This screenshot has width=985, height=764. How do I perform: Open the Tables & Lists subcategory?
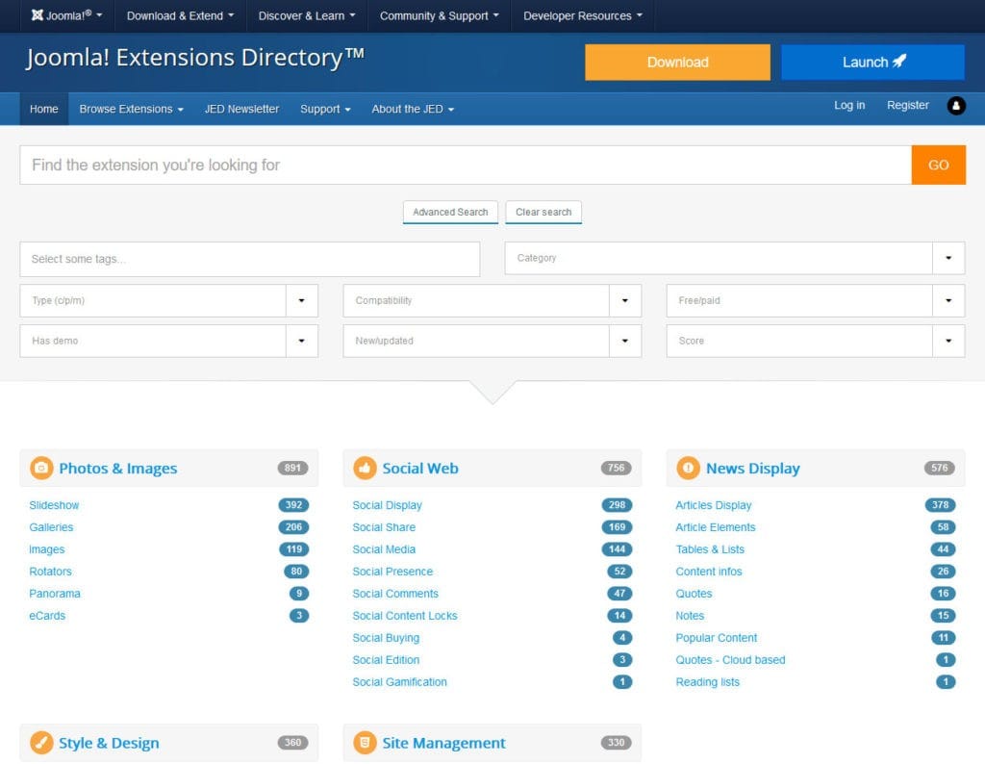(710, 549)
